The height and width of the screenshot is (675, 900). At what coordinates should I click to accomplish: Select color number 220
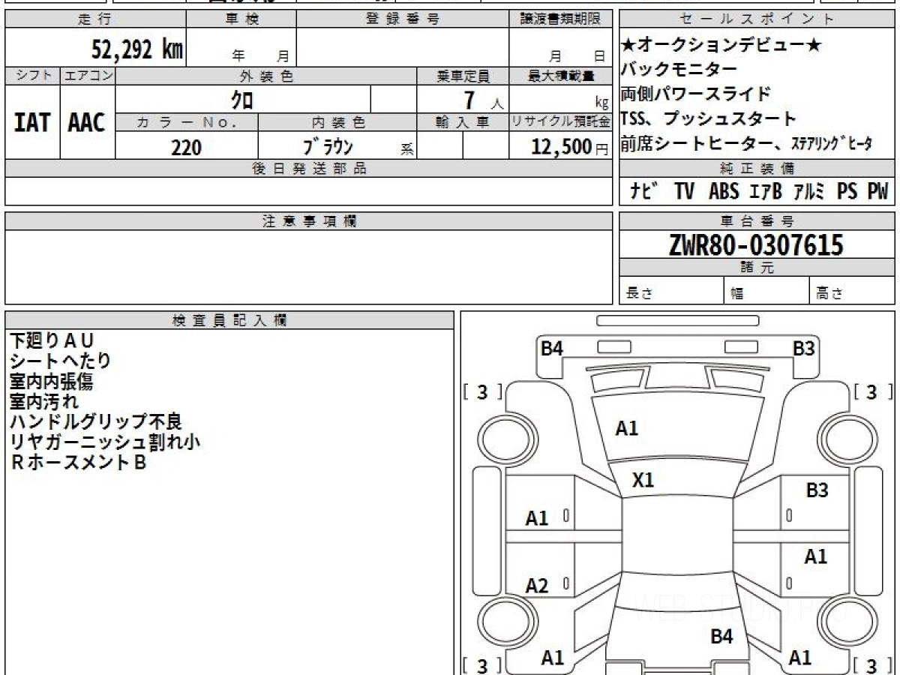click(186, 147)
